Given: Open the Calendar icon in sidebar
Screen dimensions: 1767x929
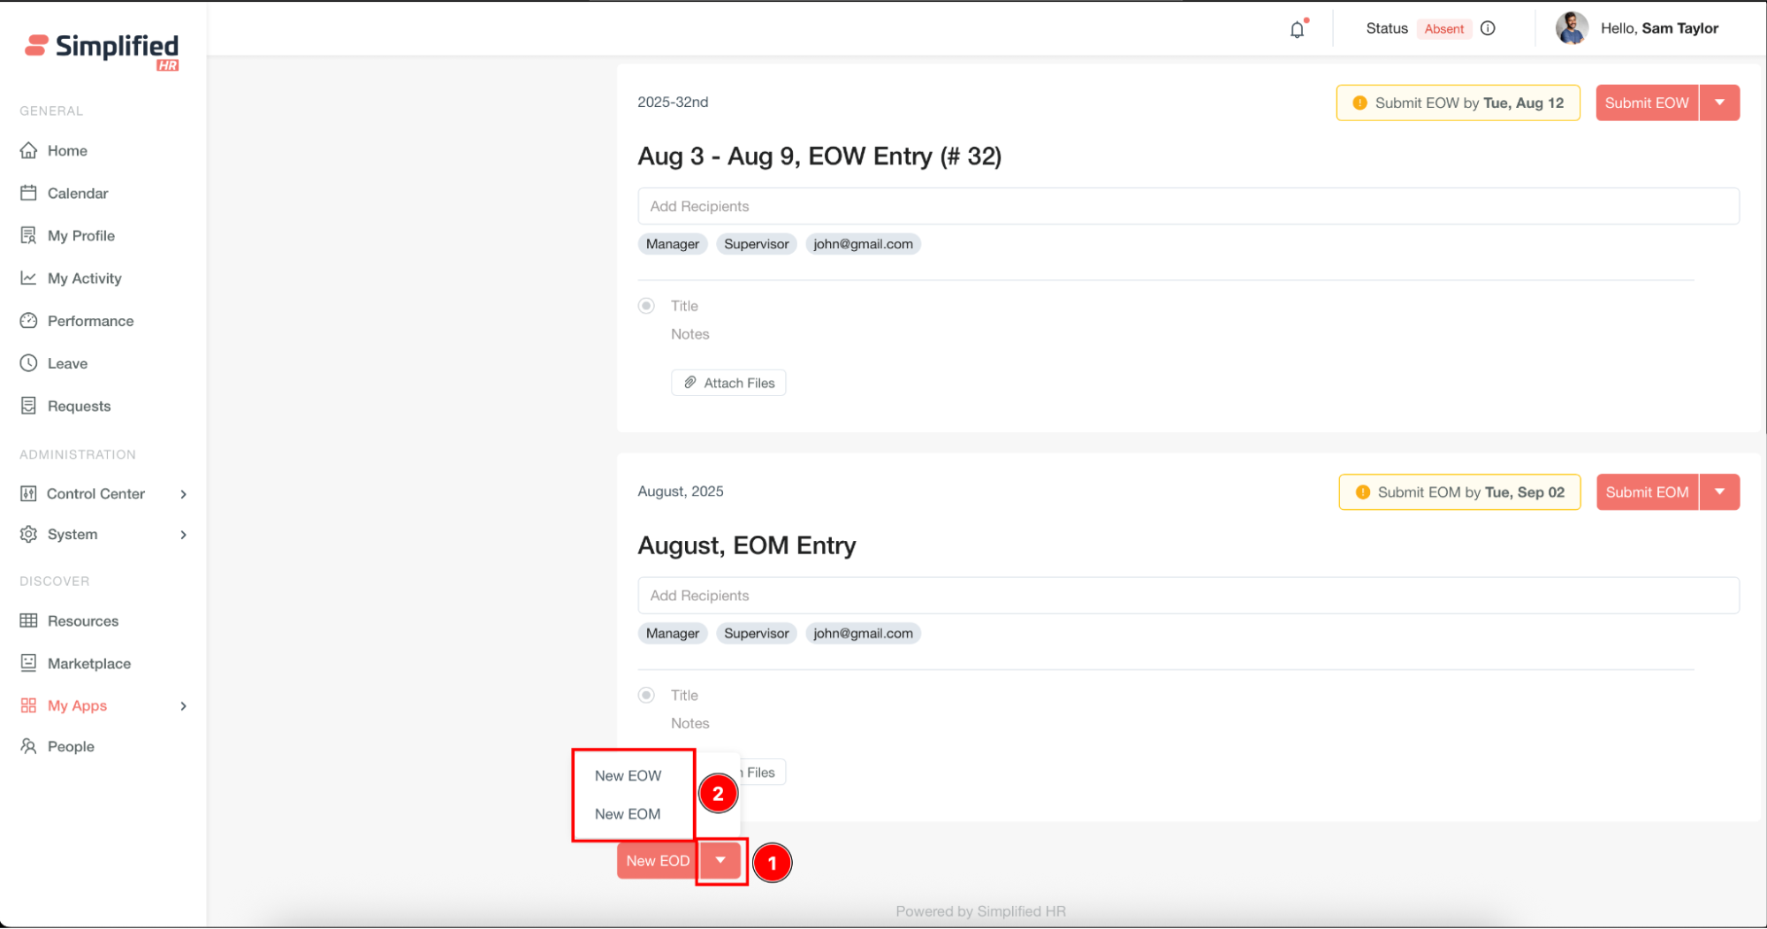Looking at the screenshot, I should [x=29, y=193].
